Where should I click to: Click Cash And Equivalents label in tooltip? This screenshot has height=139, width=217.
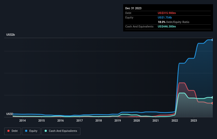click(139, 26)
